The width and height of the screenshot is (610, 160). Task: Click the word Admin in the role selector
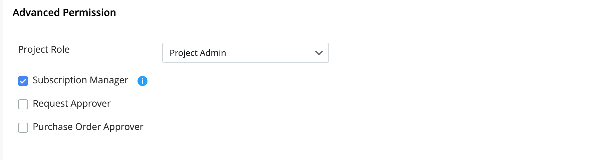tap(213, 53)
